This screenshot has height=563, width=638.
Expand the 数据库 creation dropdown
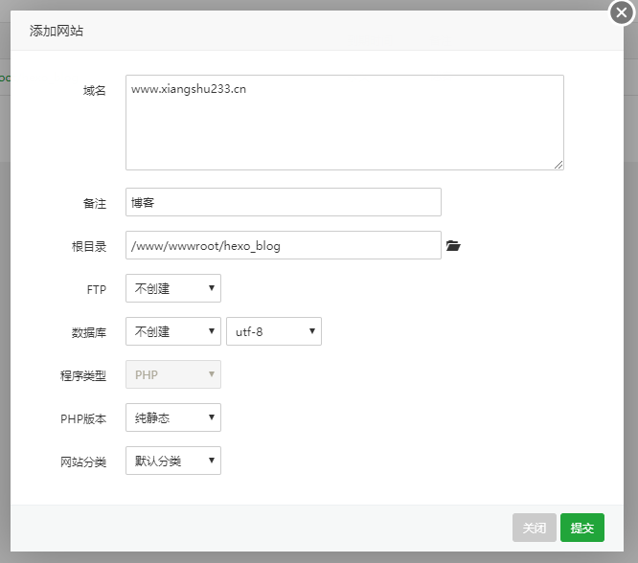pos(173,331)
